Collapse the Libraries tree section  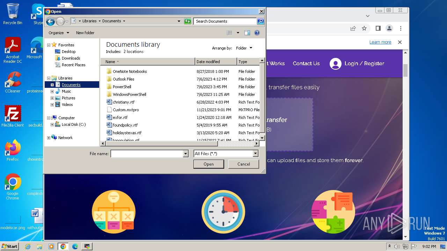tap(49, 78)
